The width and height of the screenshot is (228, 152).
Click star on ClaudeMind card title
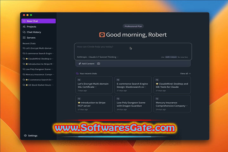157,84
